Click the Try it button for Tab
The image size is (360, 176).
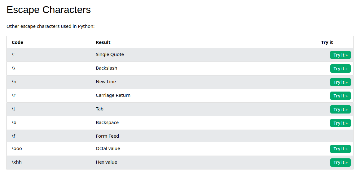(x=340, y=109)
